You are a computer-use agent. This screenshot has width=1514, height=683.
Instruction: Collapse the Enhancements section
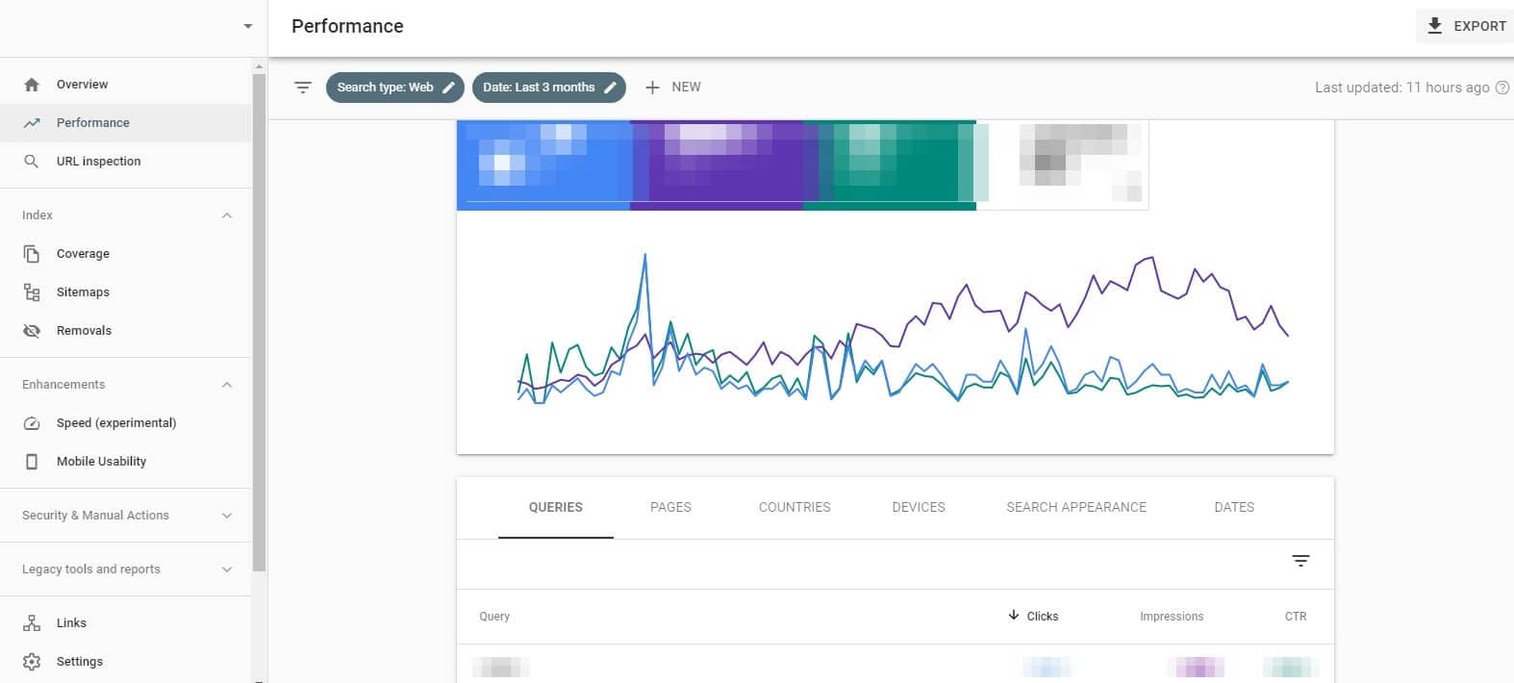point(227,385)
